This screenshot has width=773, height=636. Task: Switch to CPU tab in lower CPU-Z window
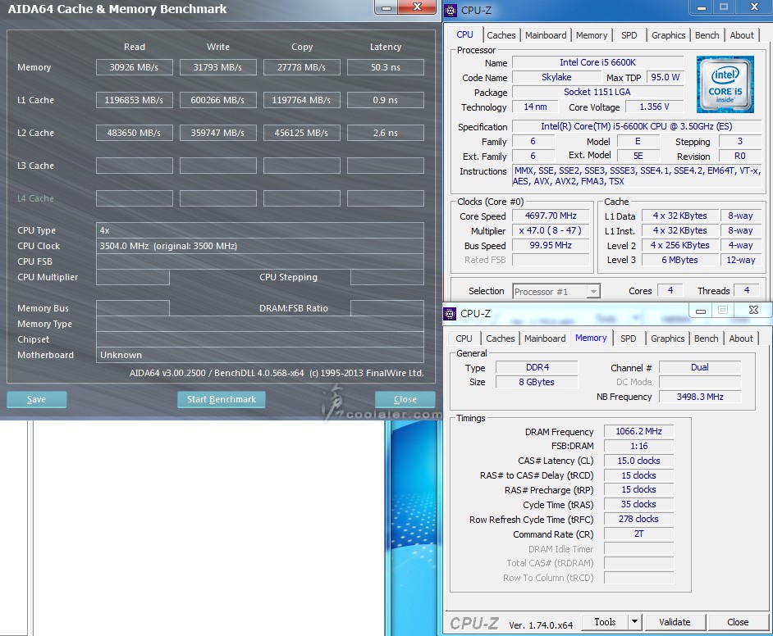(x=464, y=338)
